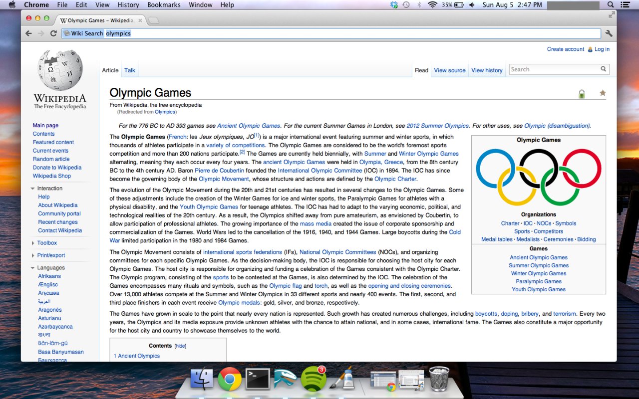The width and height of the screenshot is (639, 399).
Task: Open the View source tab
Action: click(450, 70)
